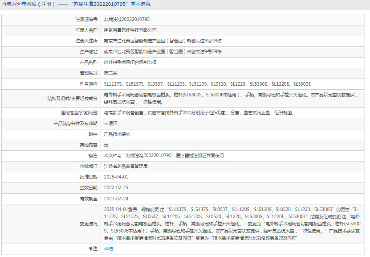Click the effective date 2022-02-25
Screen dimensions: 370x257
point(116,188)
